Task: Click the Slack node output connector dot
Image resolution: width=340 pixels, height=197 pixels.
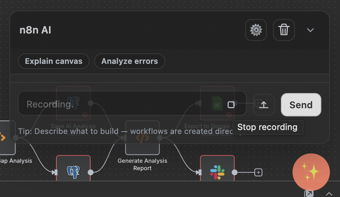Action: pyautogui.click(x=235, y=172)
